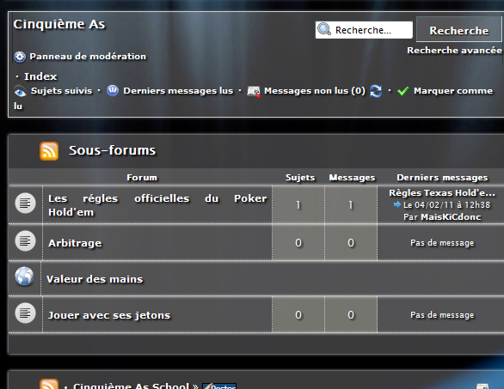Click the forum status icon beside Arbitrage
This screenshot has width=504, height=389.
coord(26,240)
